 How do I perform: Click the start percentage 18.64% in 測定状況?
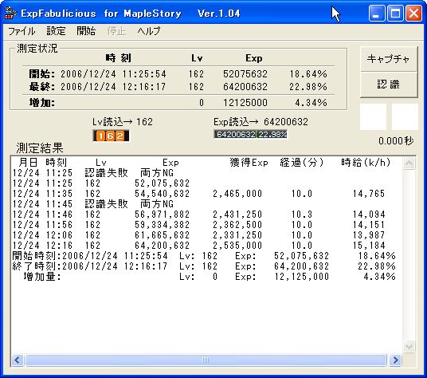[x=308, y=74]
